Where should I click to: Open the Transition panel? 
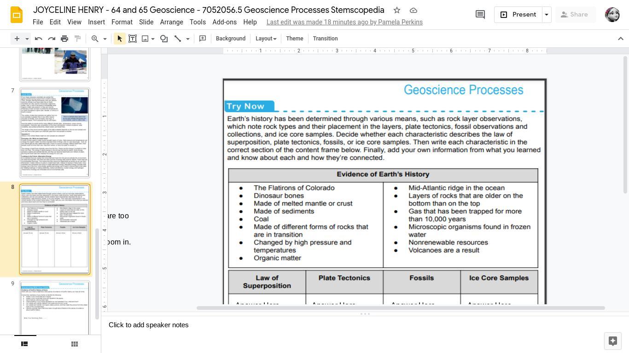pyautogui.click(x=326, y=39)
